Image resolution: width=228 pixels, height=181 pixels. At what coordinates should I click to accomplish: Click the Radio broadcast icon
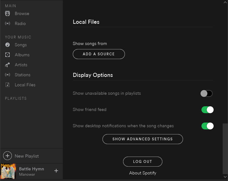click(7, 23)
